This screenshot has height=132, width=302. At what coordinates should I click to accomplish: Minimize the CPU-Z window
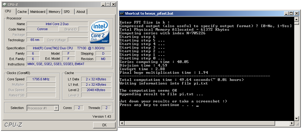pos(103,4)
